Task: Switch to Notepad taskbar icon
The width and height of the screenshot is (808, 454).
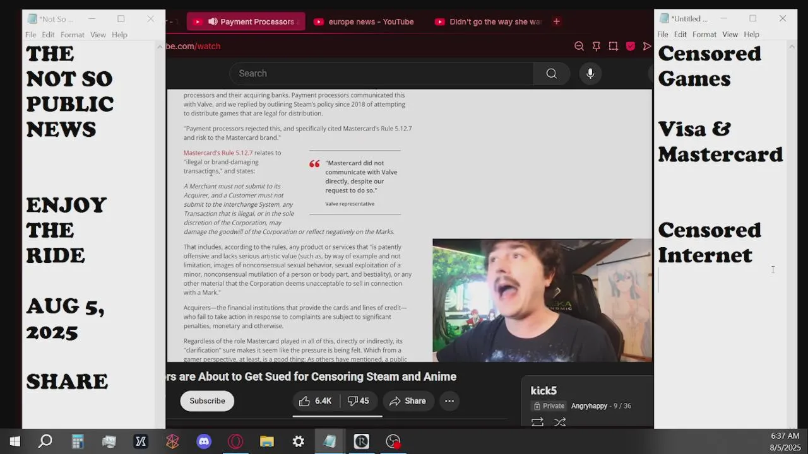Action: coord(330,441)
